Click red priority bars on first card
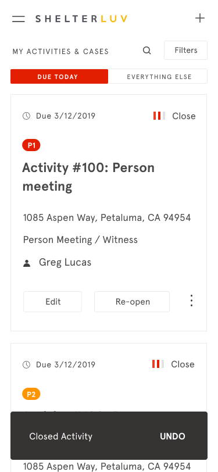 (x=159, y=116)
